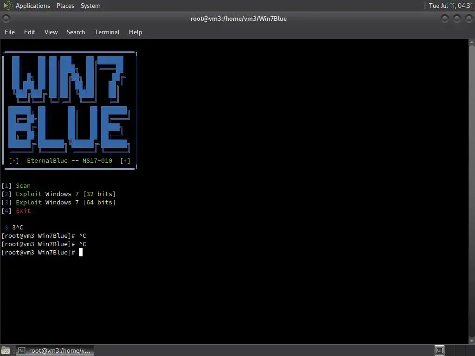The width and height of the screenshot is (475, 356).
Task: Close the terminal window
Action: 469,19
